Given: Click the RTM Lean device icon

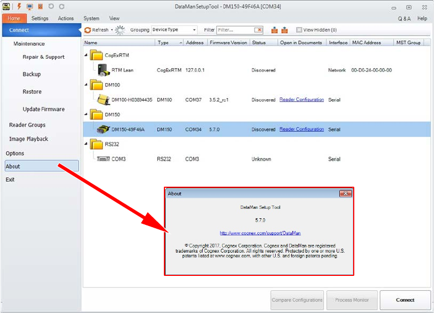Looking at the screenshot, I should [103, 70].
